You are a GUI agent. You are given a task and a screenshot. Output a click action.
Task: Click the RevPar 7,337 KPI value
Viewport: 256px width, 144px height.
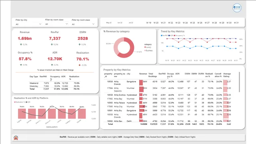(55, 38)
